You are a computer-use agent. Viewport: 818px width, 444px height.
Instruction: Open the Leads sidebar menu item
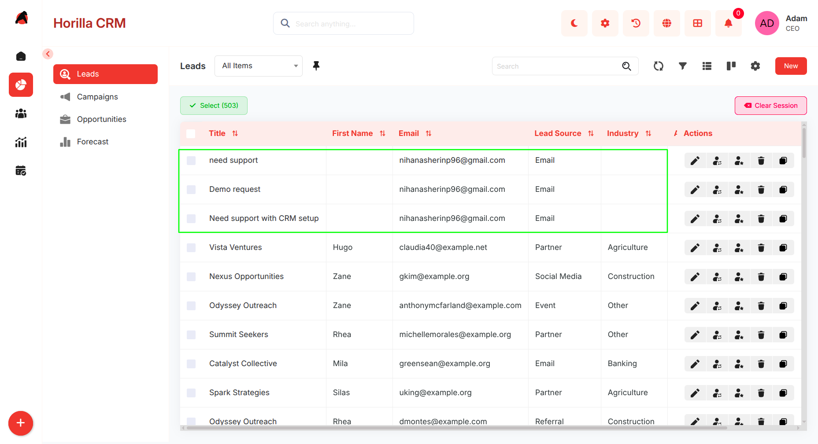point(105,74)
